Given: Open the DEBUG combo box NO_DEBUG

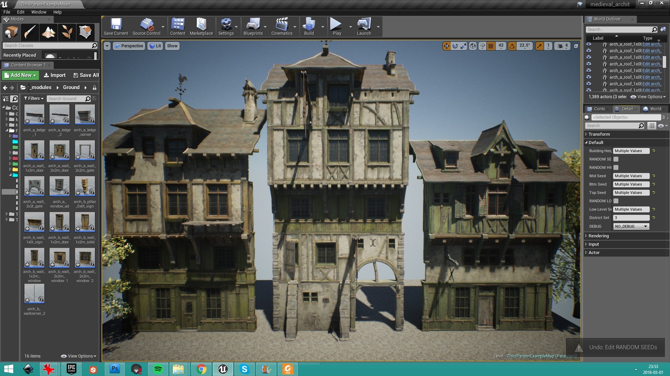Looking at the screenshot, I should pos(631,226).
